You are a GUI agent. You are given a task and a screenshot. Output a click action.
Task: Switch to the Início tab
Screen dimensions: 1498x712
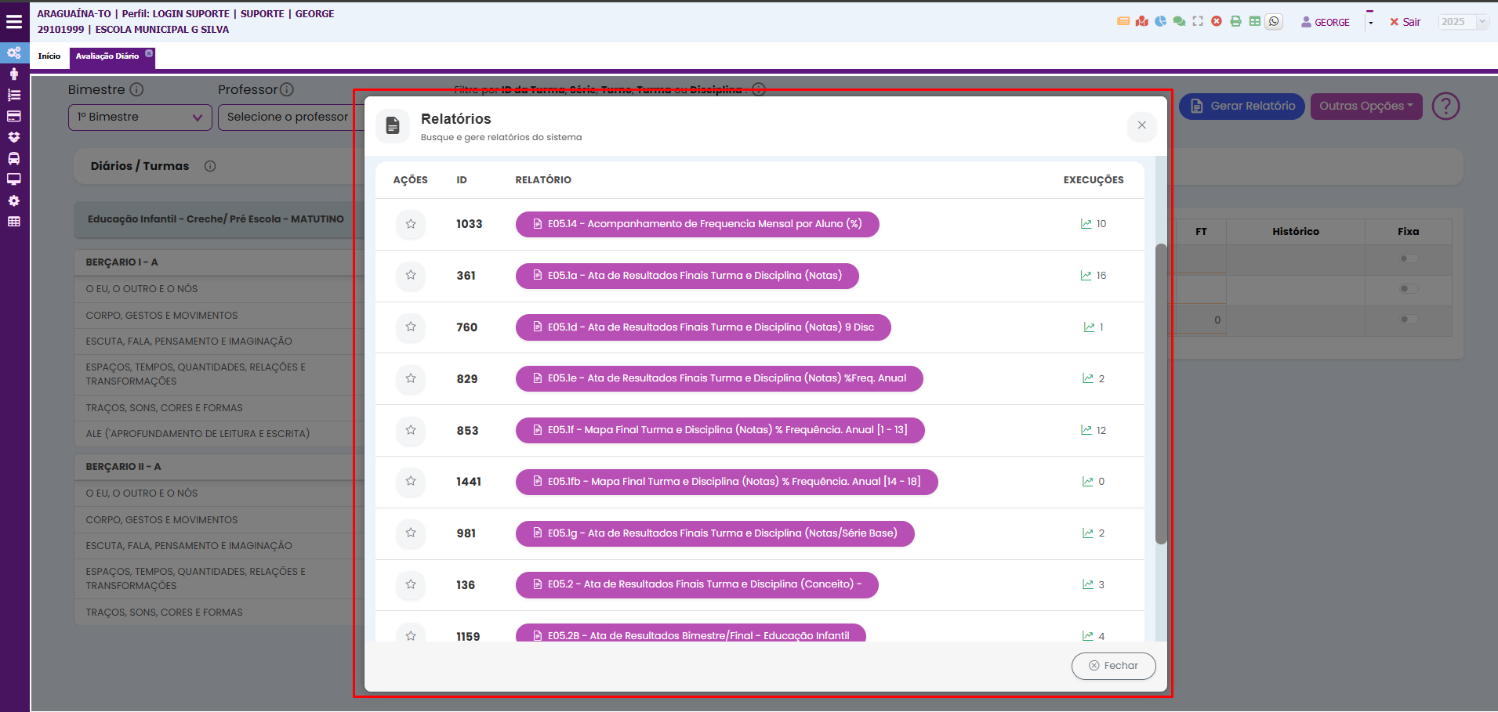pyautogui.click(x=49, y=56)
